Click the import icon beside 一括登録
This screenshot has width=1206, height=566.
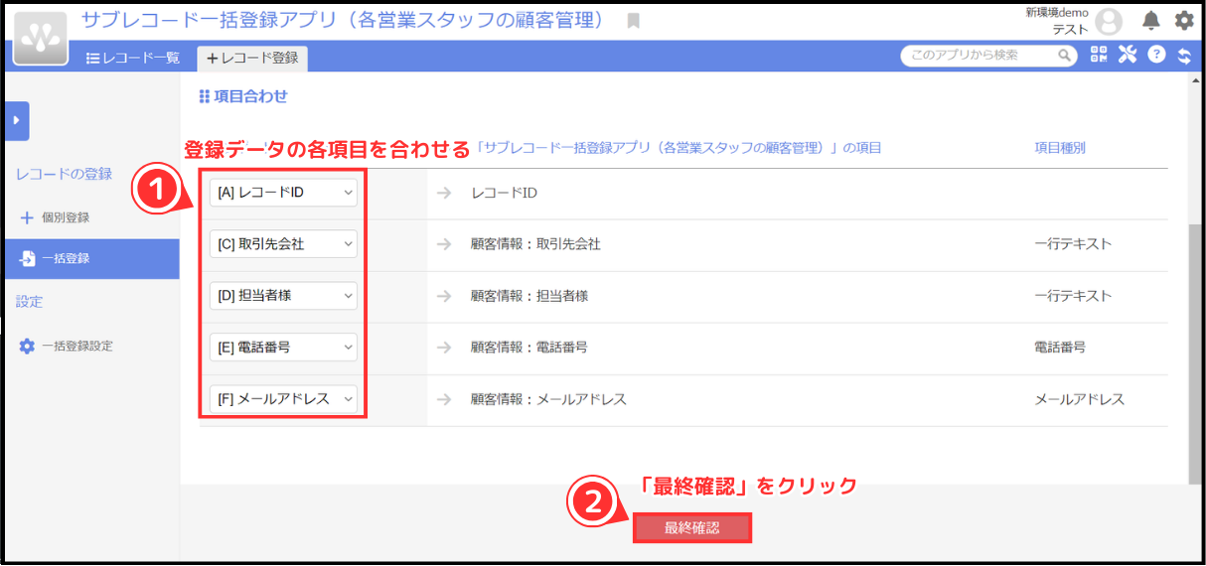click(27, 259)
